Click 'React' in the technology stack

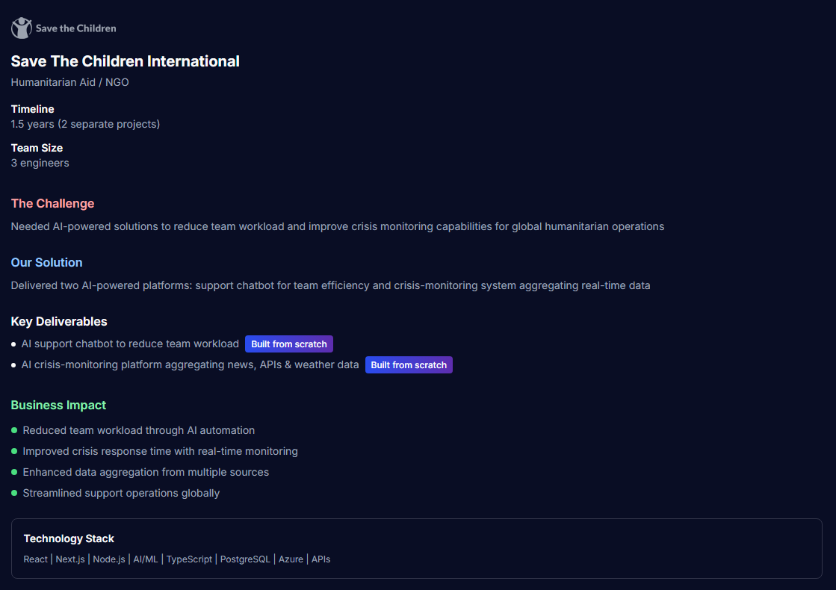[x=36, y=559]
